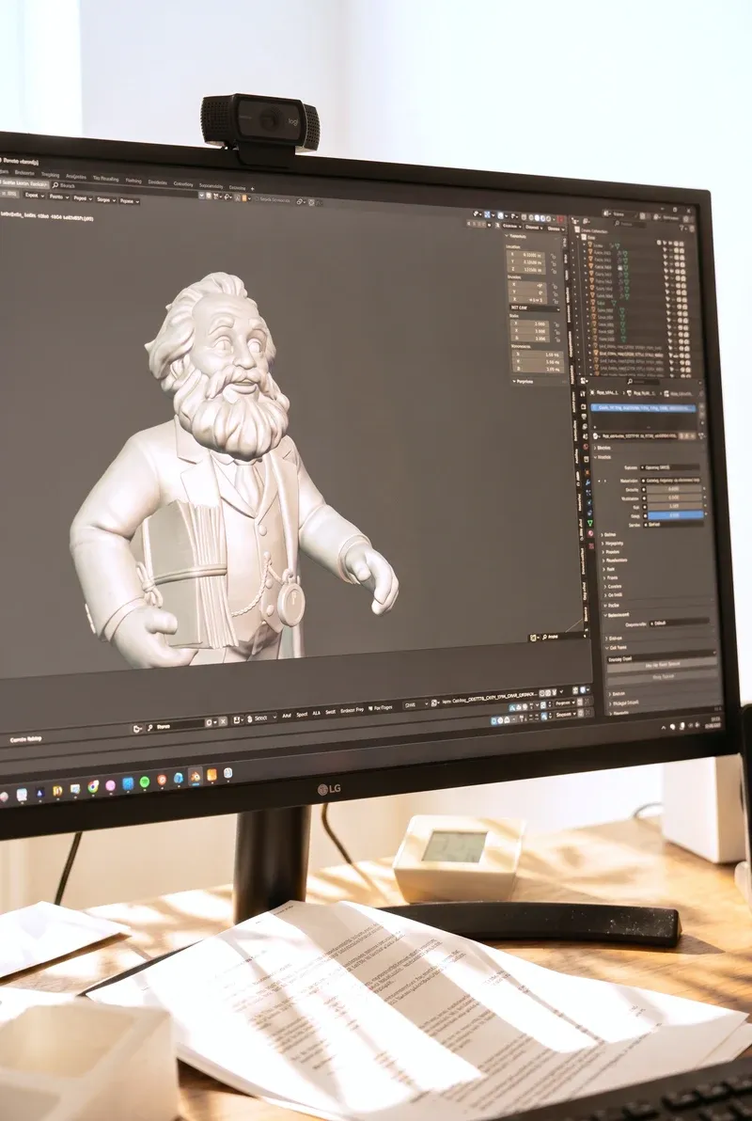This screenshot has height=1121, width=752.
Task: Open Render properties tab icon
Action: tap(584, 407)
